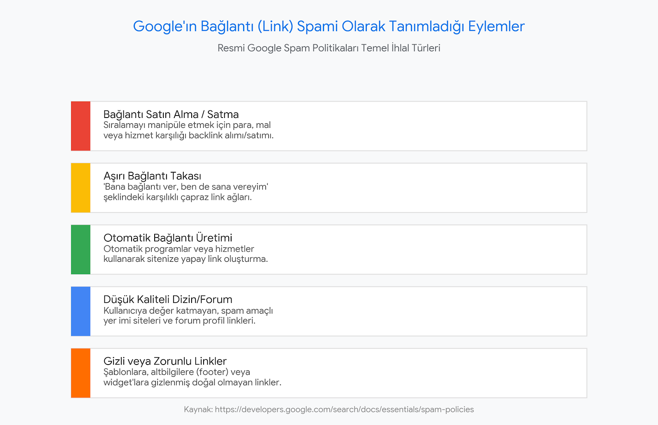Click empty area of the Otomatik Bağlantı card

tap(428, 249)
